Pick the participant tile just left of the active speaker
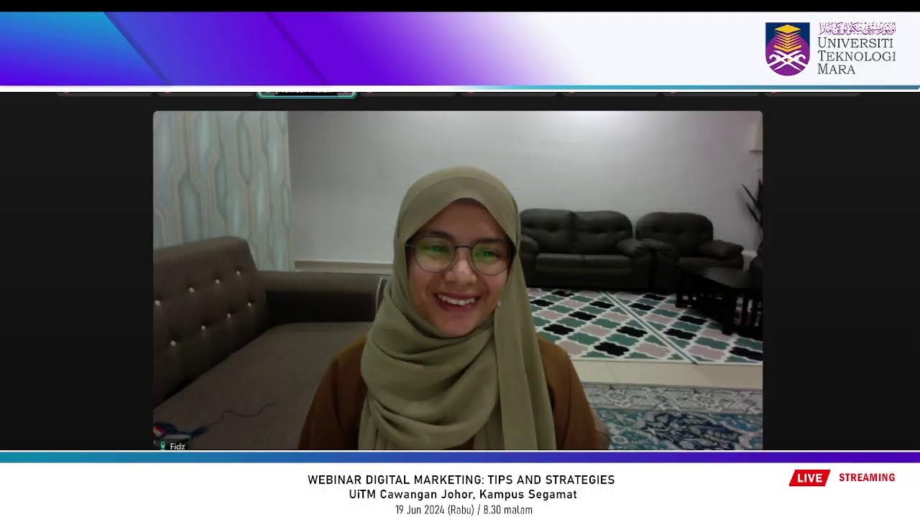920x517 pixels. click(x=205, y=93)
